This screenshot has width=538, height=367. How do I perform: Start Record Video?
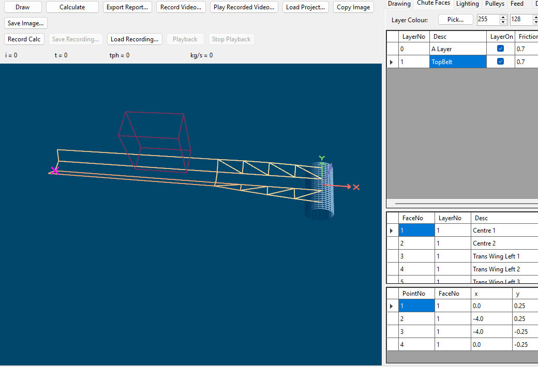[x=181, y=7]
